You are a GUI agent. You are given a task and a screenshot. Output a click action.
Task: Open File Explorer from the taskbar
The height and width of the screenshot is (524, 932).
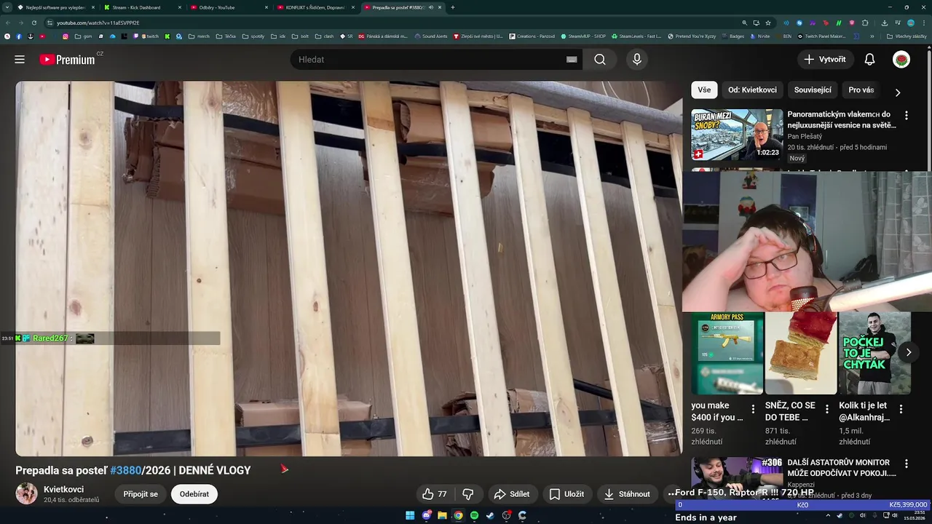(x=442, y=515)
